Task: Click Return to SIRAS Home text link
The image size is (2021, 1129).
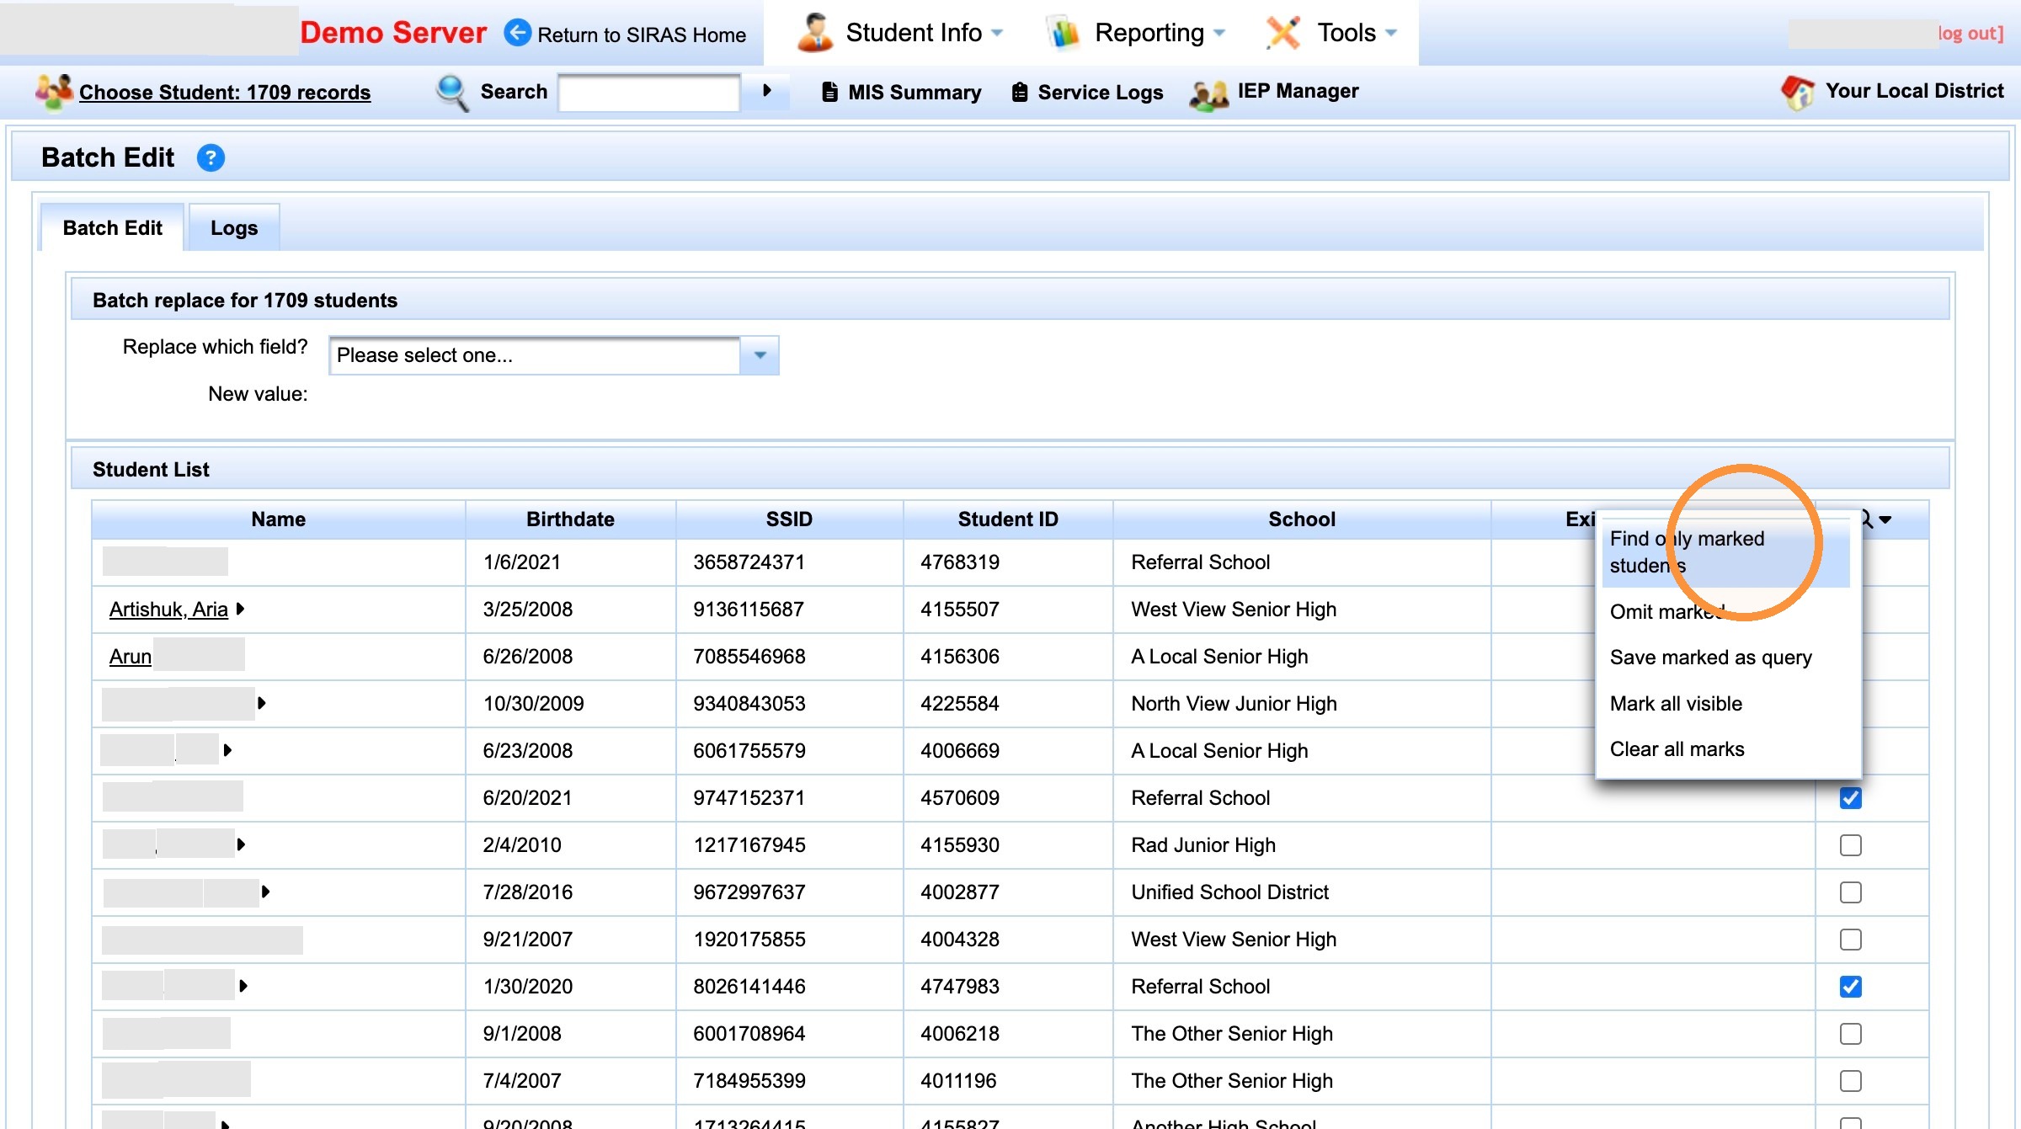Action: pyautogui.click(x=642, y=35)
